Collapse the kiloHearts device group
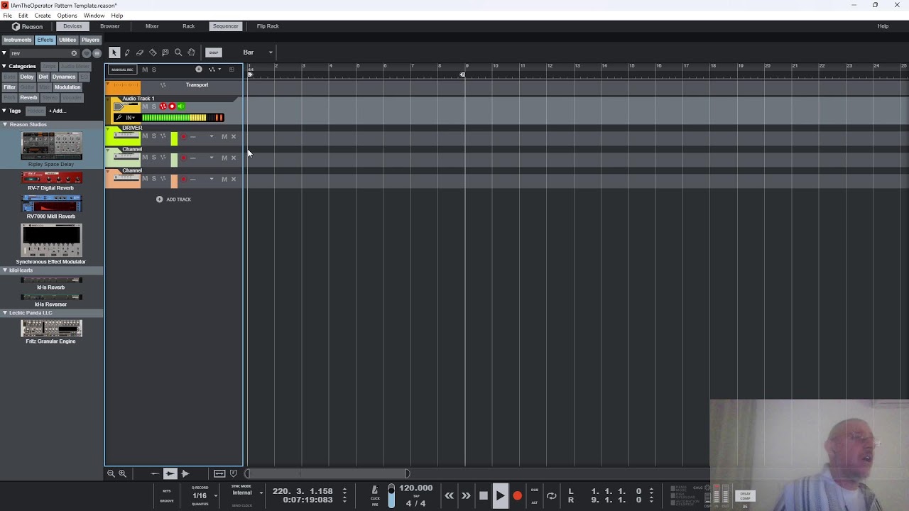Screen dimensions: 909x511 coord(4,270)
